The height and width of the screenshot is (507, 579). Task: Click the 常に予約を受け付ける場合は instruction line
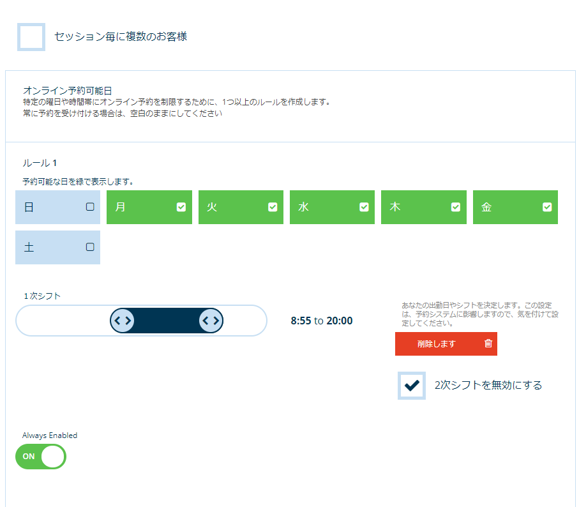point(123,114)
